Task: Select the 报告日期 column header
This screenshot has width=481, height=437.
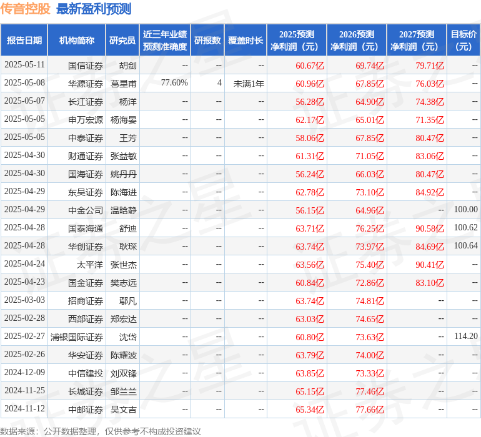Action: tap(24, 40)
